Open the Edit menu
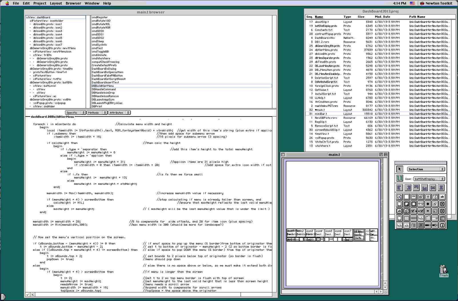Image resolution: width=458 pixels, height=301 pixels. tap(26, 3)
